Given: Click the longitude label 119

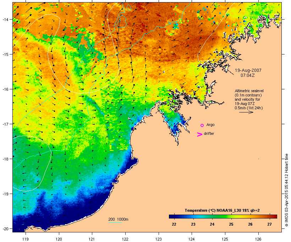Looking at the screenshot, I should 26,239.
